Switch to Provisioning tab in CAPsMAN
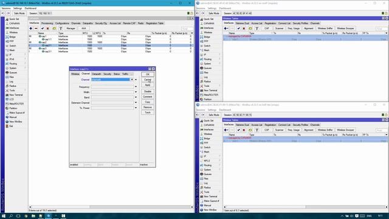 [47, 23]
